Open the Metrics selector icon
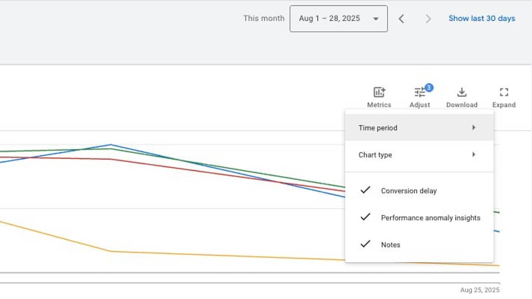The height and width of the screenshot is (299, 532). click(x=379, y=92)
